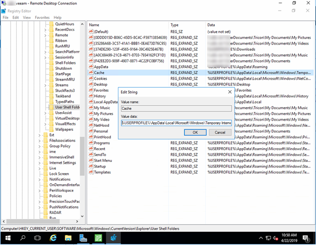Screen dimensions: 316x245
Task: Expand the Internet Settings key
Action: click(39, 163)
